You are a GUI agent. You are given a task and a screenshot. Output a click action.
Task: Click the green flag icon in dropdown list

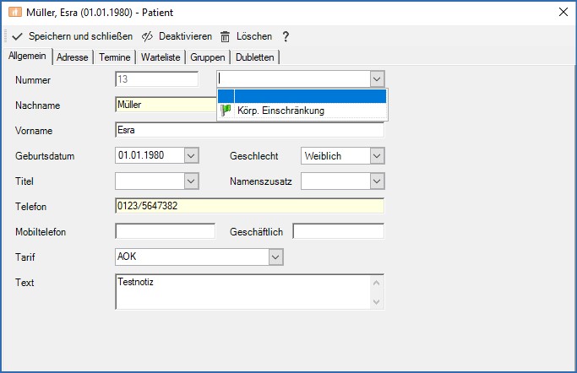coord(226,111)
